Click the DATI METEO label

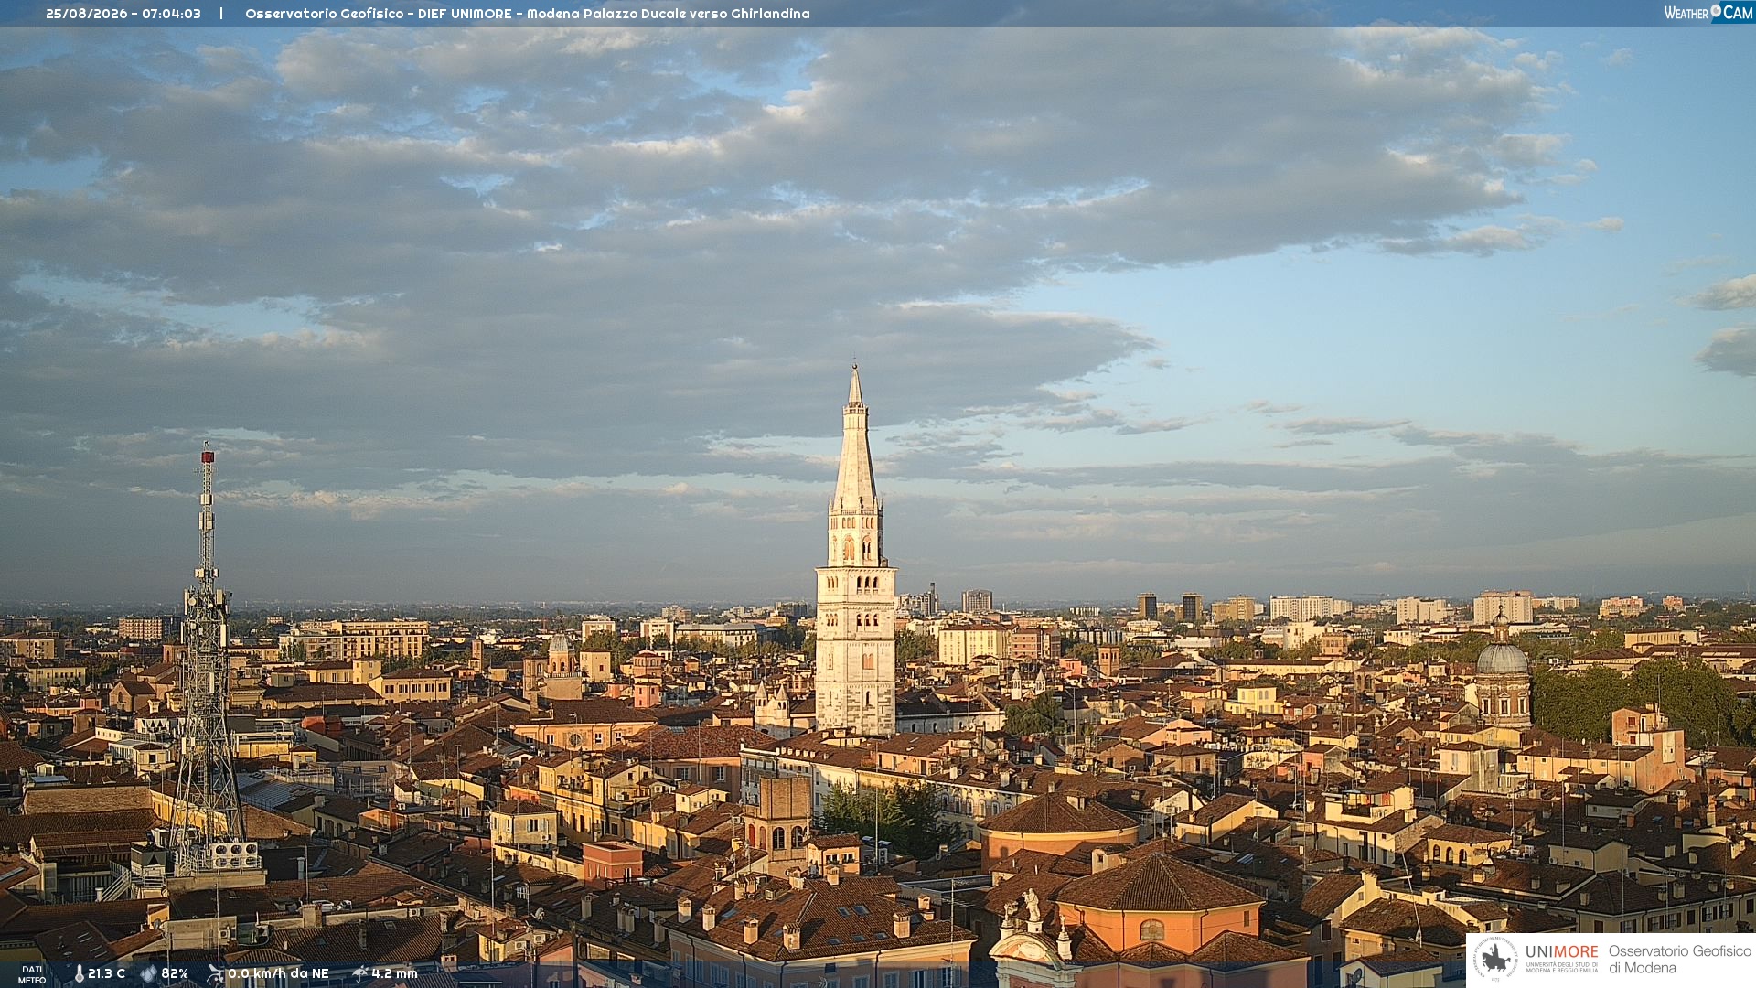click(x=32, y=974)
